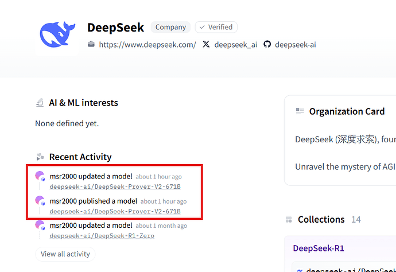Click 'about 1 month ago' timestamp
Screen dimensions: 396x272
[161, 226]
